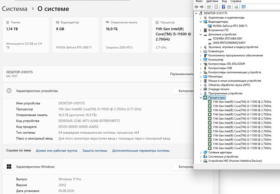
Task: Click the Windows 11 Pro edition value
Action: click(70, 179)
